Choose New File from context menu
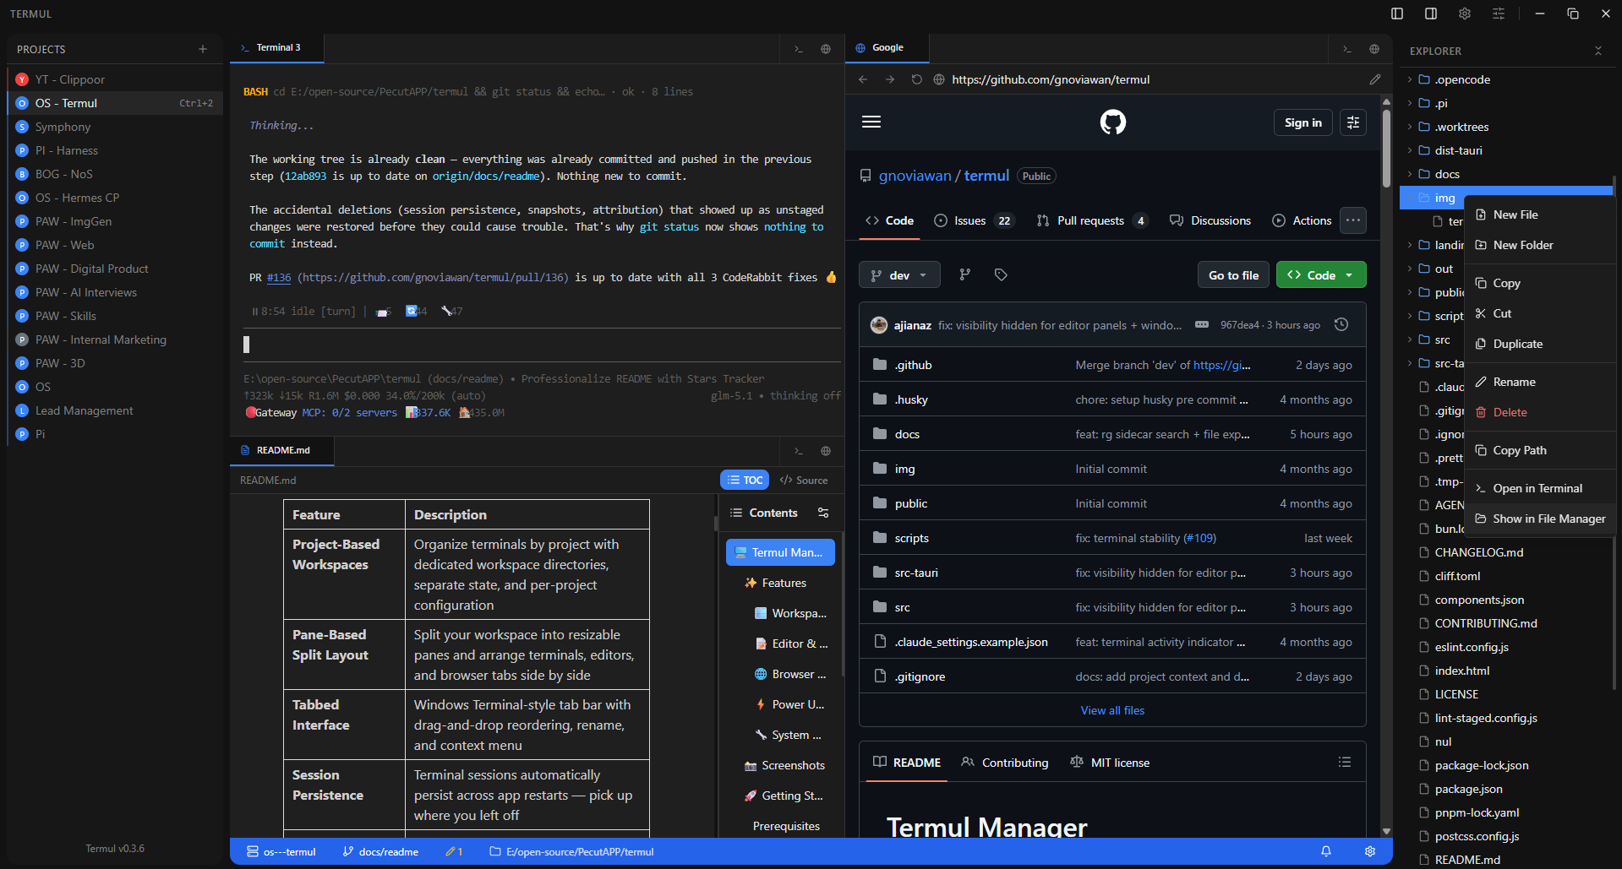Viewport: 1622px width, 869px height. pyautogui.click(x=1540, y=215)
